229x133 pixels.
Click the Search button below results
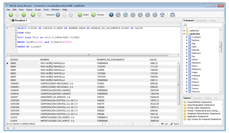(x=175, y=124)
